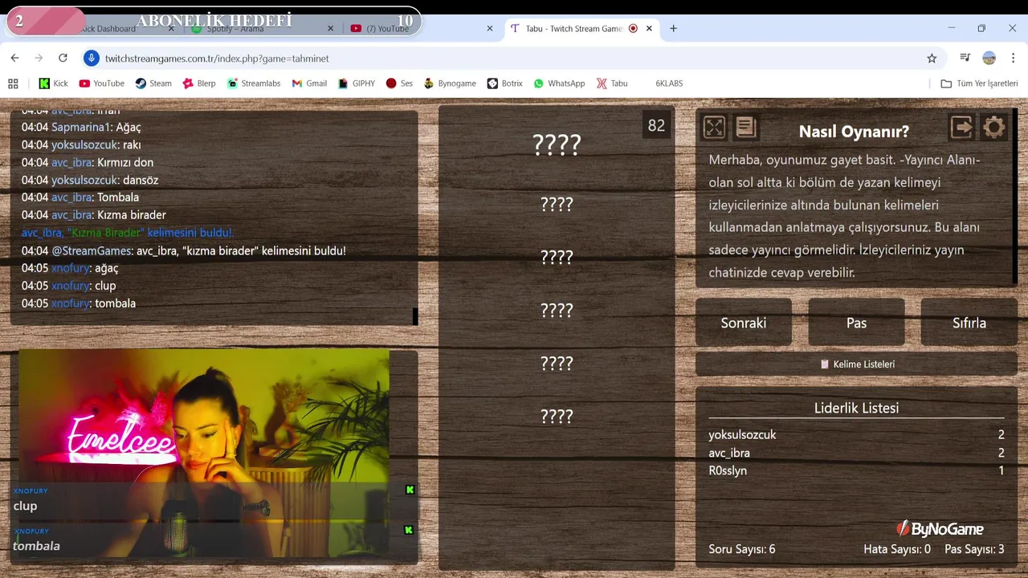
Task: Open the Ses bookmark
Action: 399,83
